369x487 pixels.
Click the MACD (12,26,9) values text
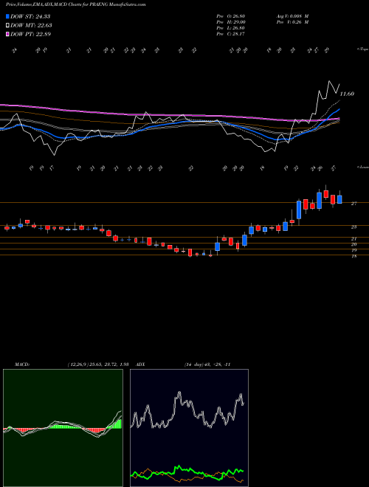pos(97,365)
